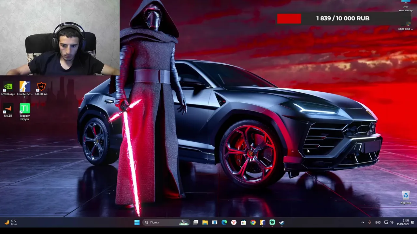Click the Поиск taskbar search box
Screen dimensions: 417x234
[166, 222]
